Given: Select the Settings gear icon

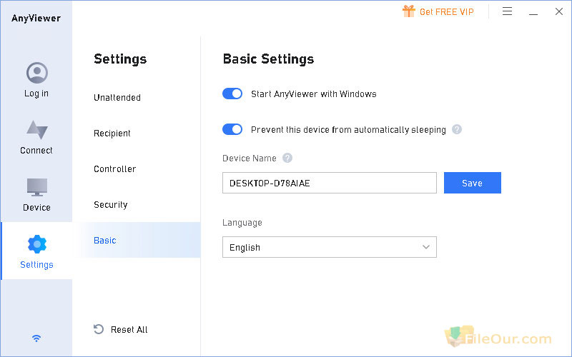Looking at the screenshot, I should click(x=37, y=244).
